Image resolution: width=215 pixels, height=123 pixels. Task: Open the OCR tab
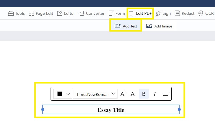pos(206,13)
